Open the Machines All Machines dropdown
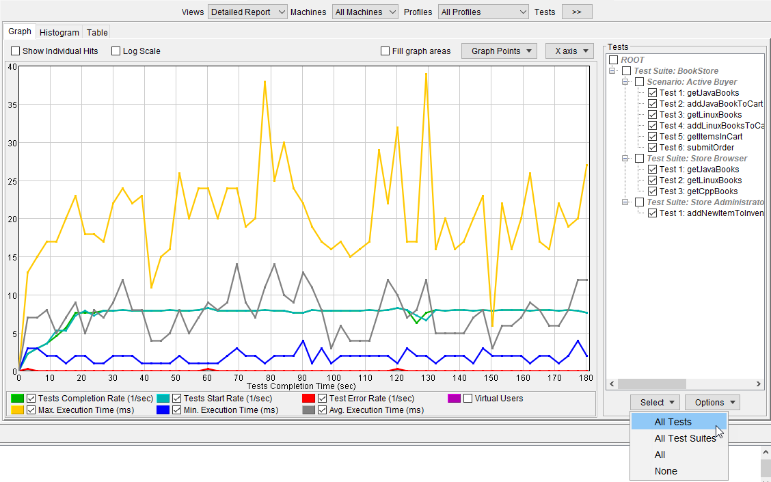Image resolution: width=771 pixels, height=482 pixels. 366,12
